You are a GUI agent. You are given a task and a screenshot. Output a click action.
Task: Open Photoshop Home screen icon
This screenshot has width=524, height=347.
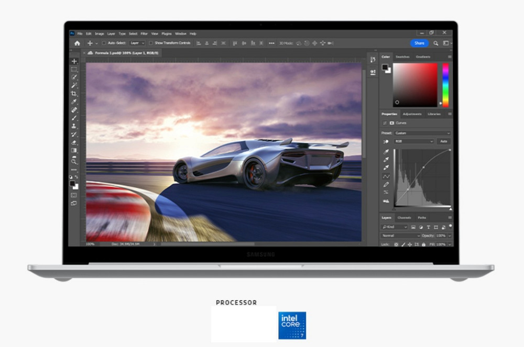pyautogui.click(x=78, y=42)
